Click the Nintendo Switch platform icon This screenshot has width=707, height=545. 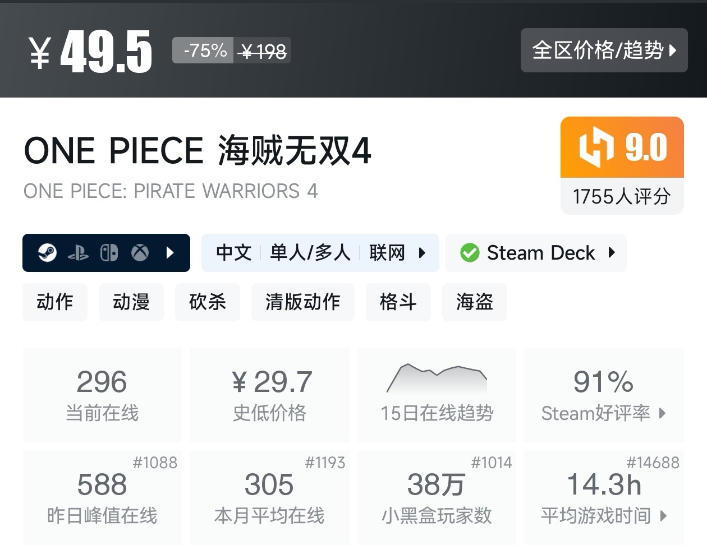point(109,253)
